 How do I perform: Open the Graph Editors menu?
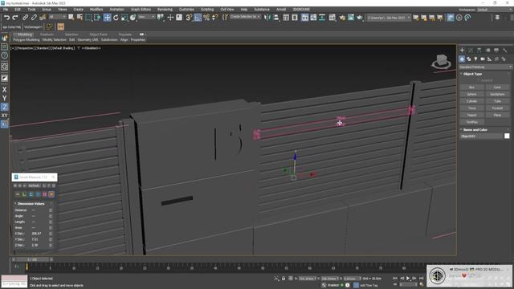pyautogui.click(x=141, y=10)
